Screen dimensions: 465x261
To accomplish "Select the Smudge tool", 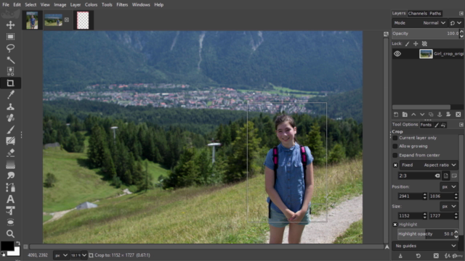I will tap(10, 175).
